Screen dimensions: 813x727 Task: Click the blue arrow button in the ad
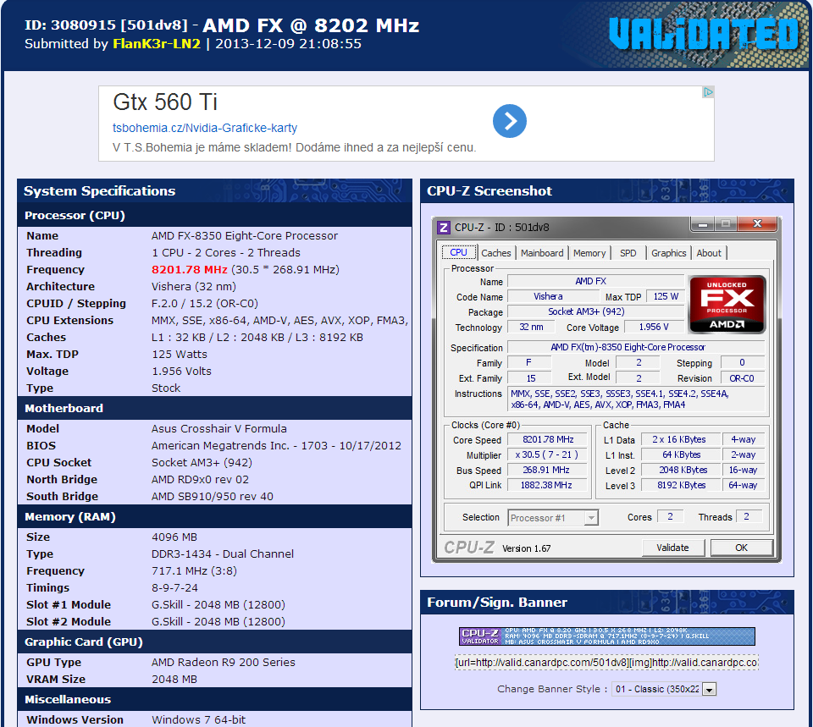[509, 121]
